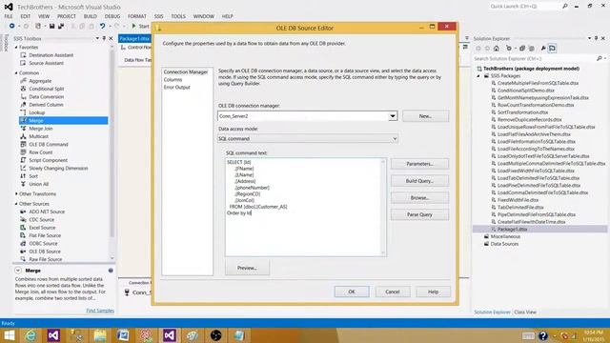Collapse Other Sources group
The height and width of the screenshot is (343, 610).
click(x=16, y=204)
